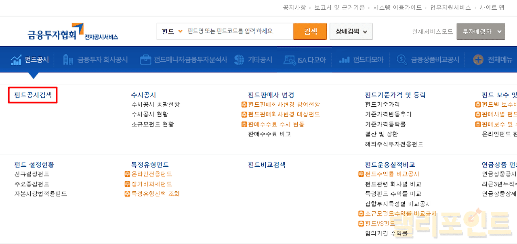Expand the 상세검색 options
Screen dimensions: 517x244
351,31
